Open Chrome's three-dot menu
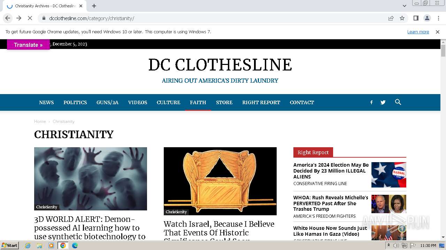The width and height of the screenshot is (446, 250). [x=438, y=18]
